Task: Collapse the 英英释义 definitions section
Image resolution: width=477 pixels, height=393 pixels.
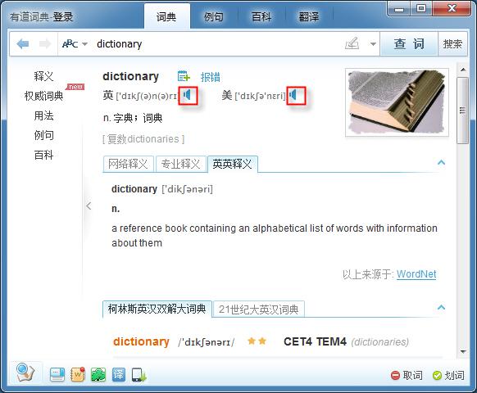Action: click(441, 162)
